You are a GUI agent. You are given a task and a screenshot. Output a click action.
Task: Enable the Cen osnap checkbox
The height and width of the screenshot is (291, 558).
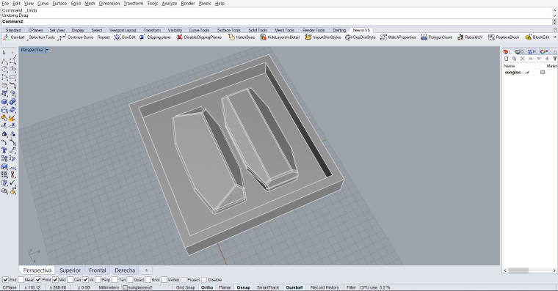pos(70,279)
